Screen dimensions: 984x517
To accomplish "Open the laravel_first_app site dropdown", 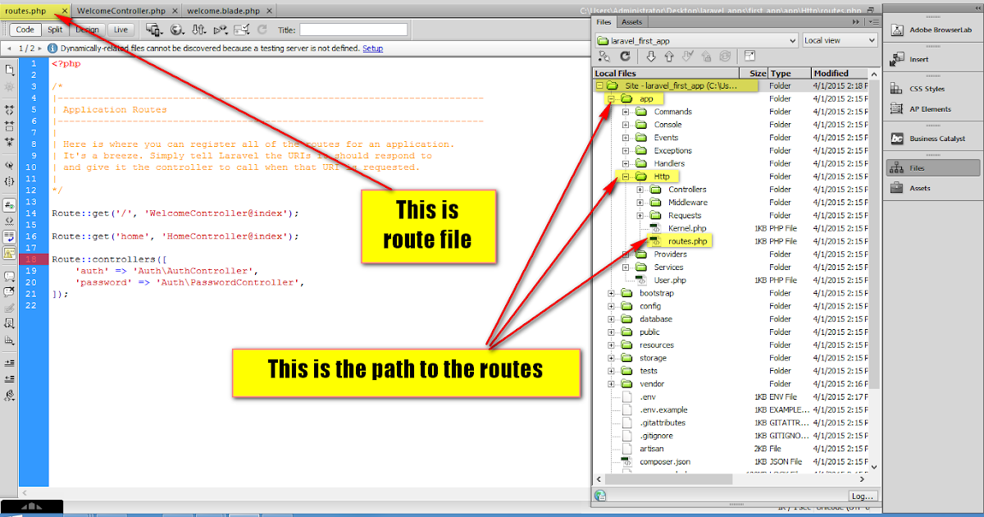I will pyautogui.click(x=696, y=39).
